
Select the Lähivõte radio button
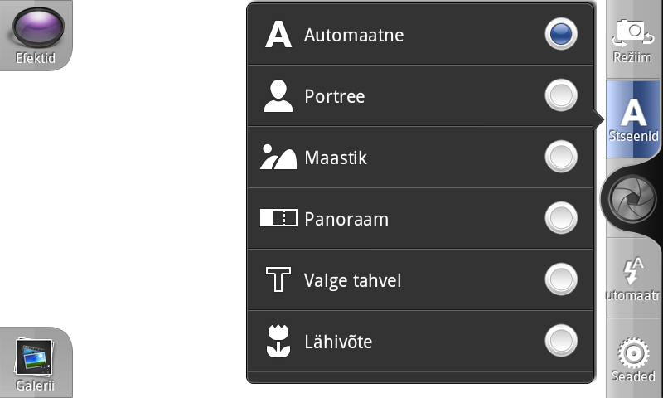[x=561, y=341]
